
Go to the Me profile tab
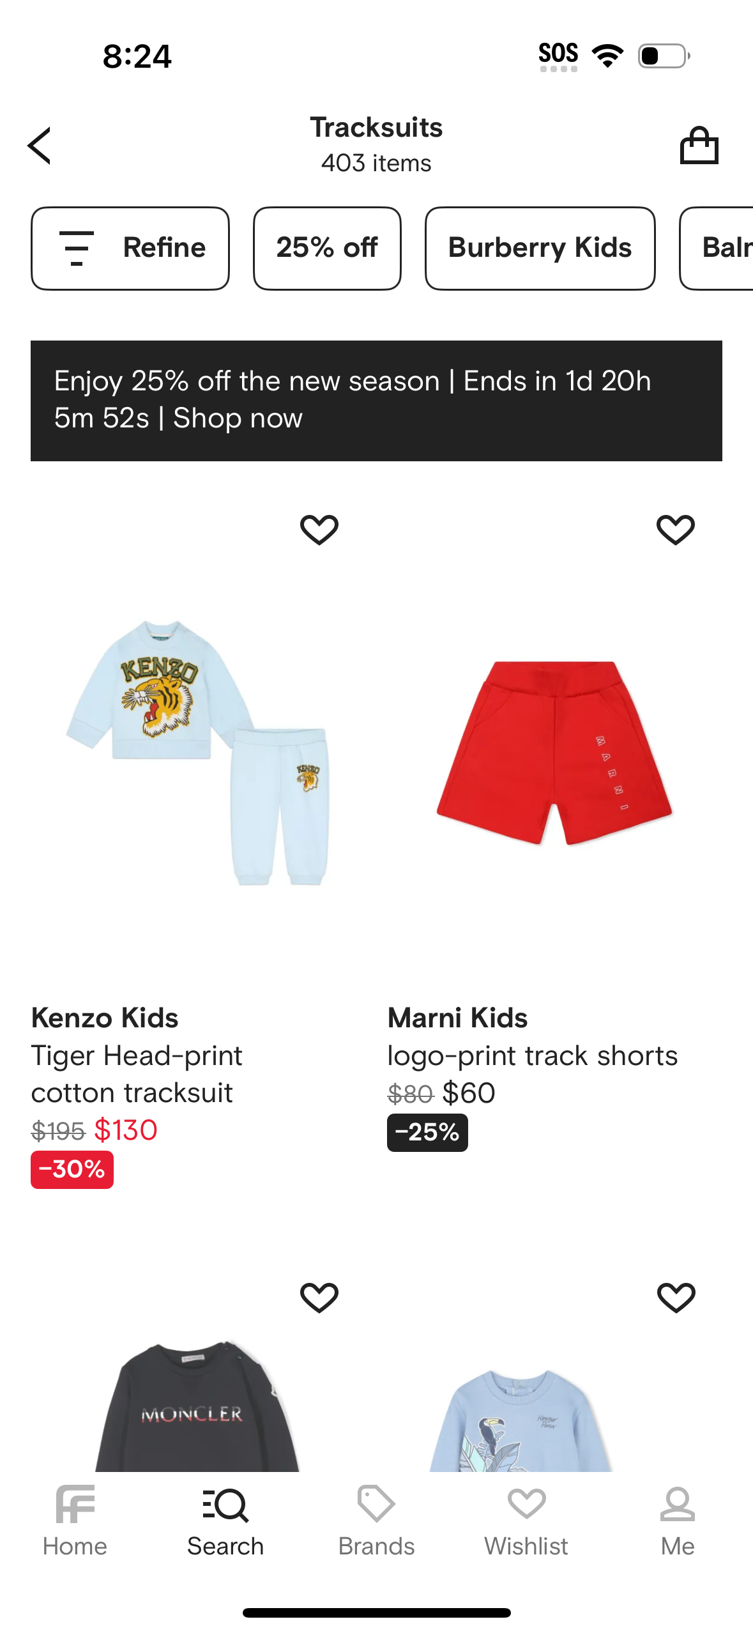point(677,1522)
